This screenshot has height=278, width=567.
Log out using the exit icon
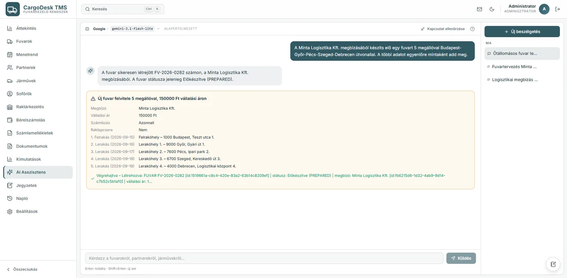[558, 9]
